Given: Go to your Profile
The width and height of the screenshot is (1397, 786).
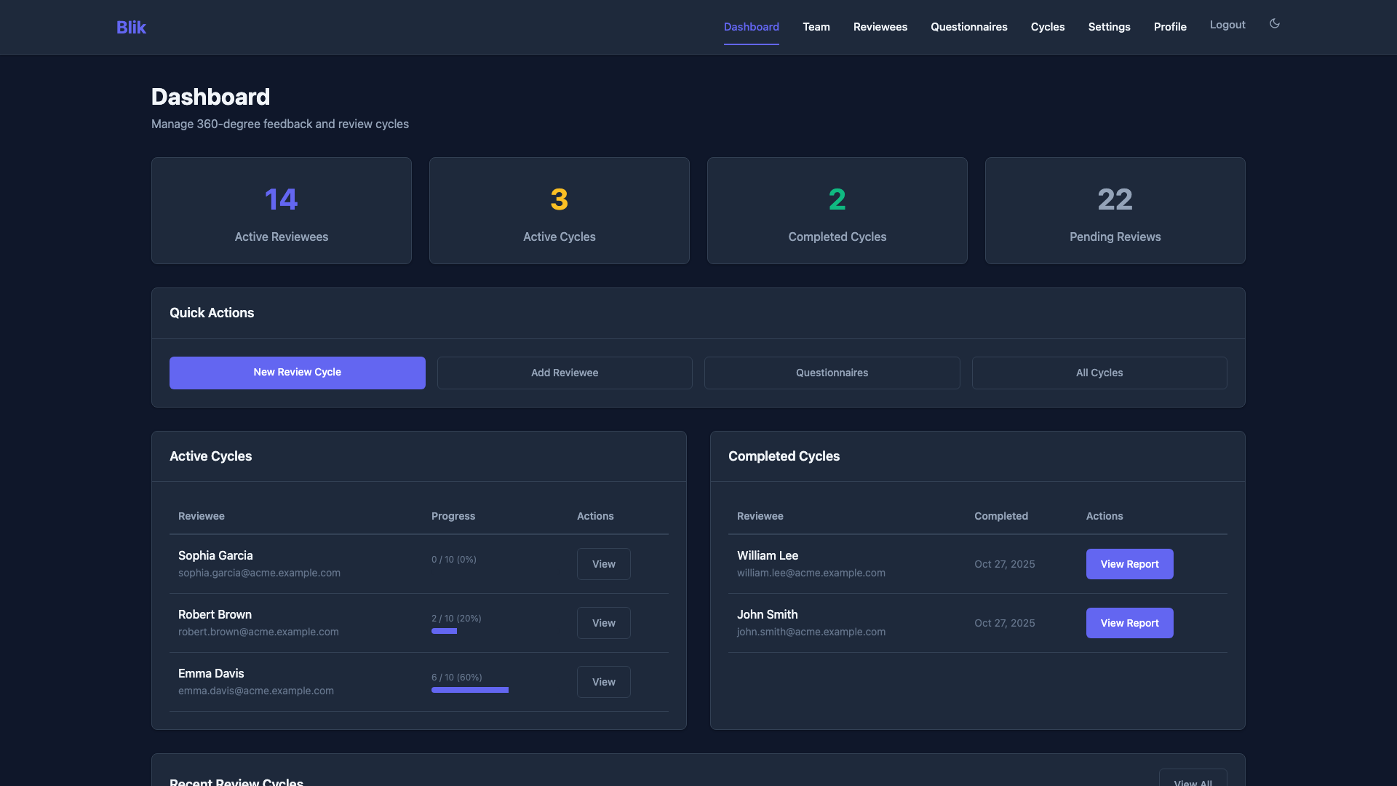Looking at the screenshot, I should click(1170, 26).
